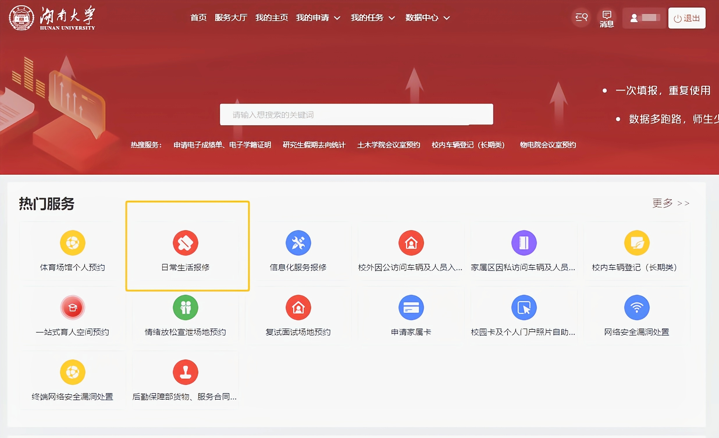Click 情绪放松宣泄场地预约 green icon
This screenshot has width=719, height=438.
[185, 308]
